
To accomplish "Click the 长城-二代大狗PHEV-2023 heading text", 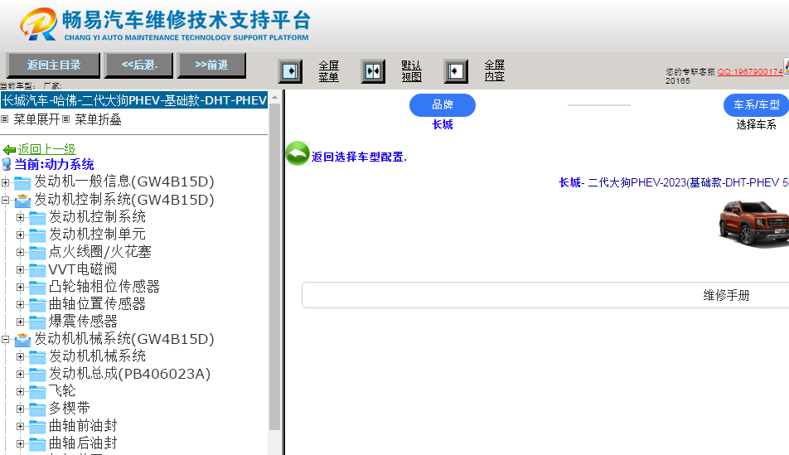I will 674,182.
